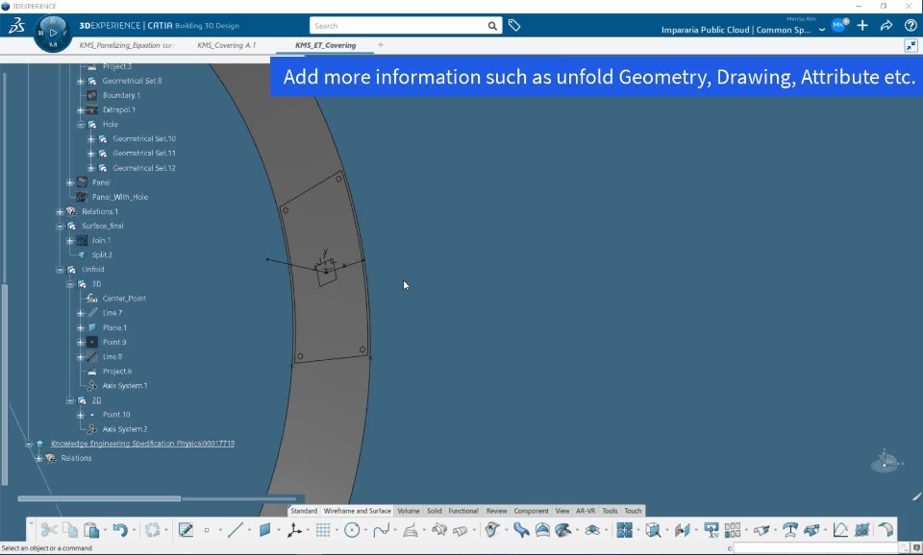923x555 pixels.
Task: Add a new tab with plus button
Action: tap(381, 45)
